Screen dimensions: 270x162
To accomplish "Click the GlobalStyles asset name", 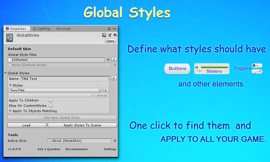I will pyautogui.click(x=28, y=35).
